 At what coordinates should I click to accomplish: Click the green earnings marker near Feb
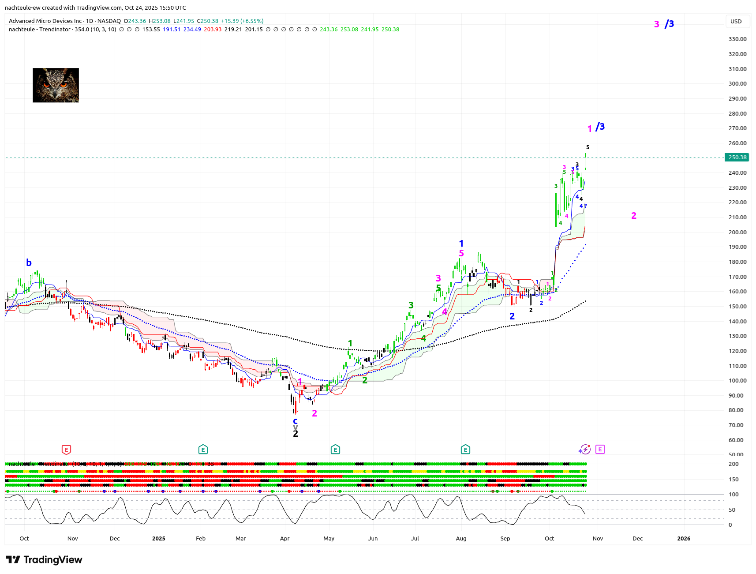click(203, 450)
